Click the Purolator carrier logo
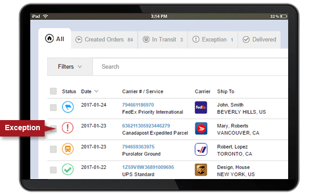Screen dimensions: 311x195 pos(201,149)
